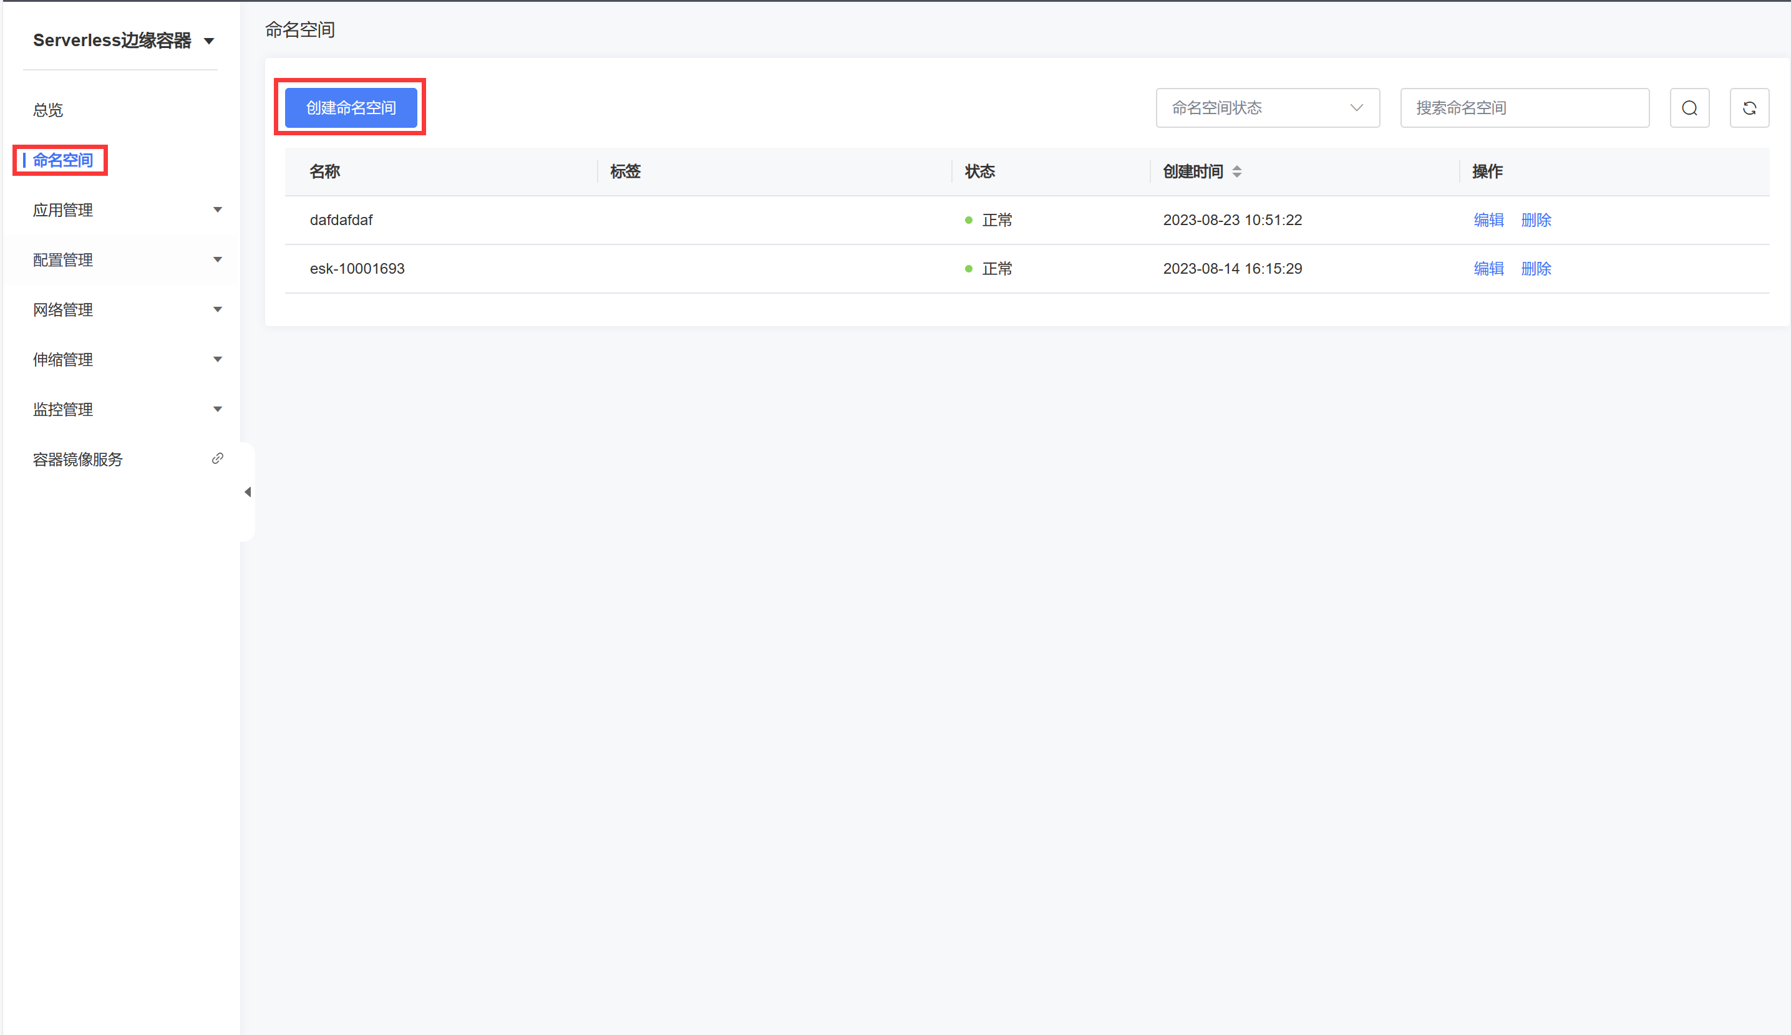Click the 命名空间 page title
Image resolution: width=1791 pixels, height=1035 pixels.
click(299, 30)
